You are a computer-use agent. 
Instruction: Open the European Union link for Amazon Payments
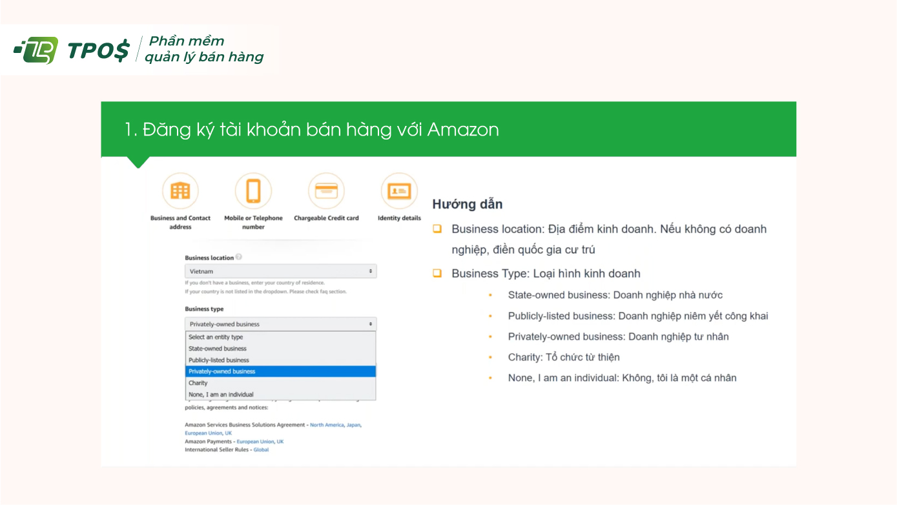click(255, 442)
